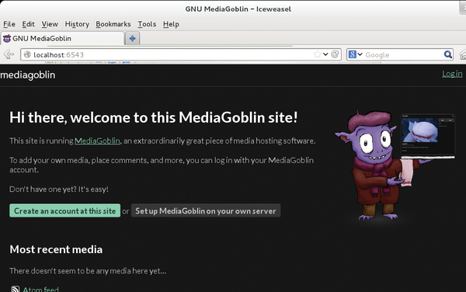
Task: Click the mediagoblin site title
Action: 28,75
